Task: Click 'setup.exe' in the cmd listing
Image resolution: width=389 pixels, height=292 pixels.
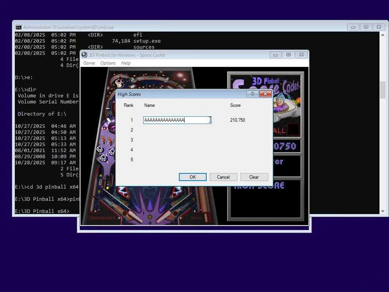Action: pyautogui.click(x=147, y=41)
